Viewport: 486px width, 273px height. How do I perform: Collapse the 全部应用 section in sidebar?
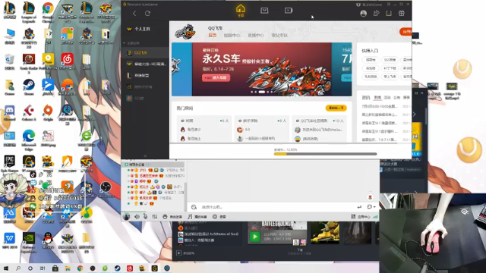125,43
